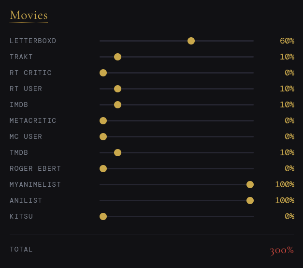Click the red 300% total value
This screenshot has height=268, width=303.
(282, 251)
